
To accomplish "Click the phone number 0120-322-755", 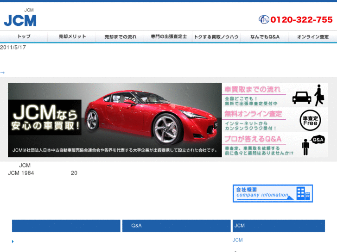I will coord(301,20).
